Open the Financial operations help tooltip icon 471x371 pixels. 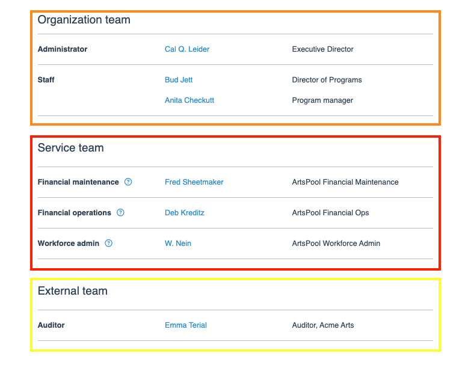pos(120,213)
